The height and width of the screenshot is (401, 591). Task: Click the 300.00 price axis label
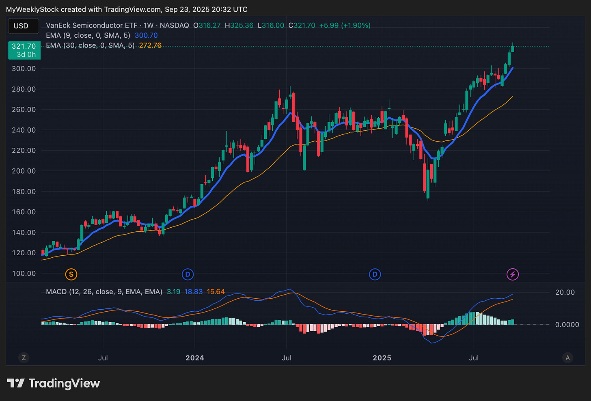[x=24, y=69]
